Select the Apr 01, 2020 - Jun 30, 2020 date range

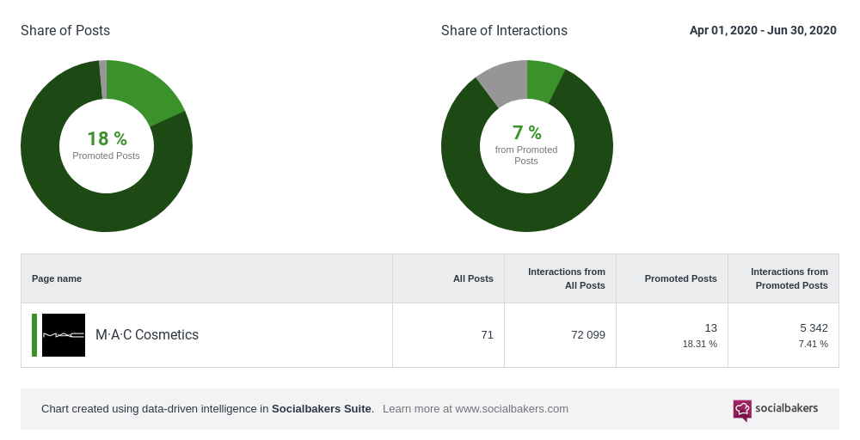coord(763,30)
